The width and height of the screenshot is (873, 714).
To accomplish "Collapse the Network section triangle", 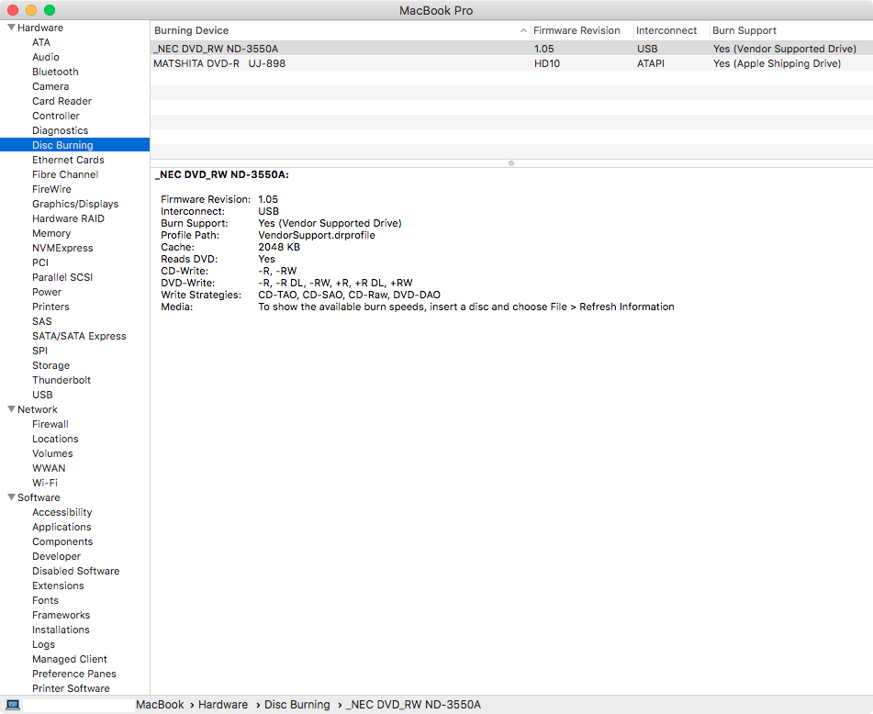I will coord(11,409).
